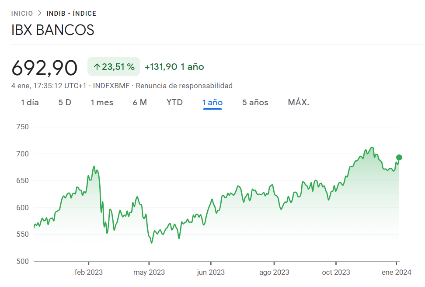
Task: Click the +131,90 1 año change text
Action: point(174,66)
